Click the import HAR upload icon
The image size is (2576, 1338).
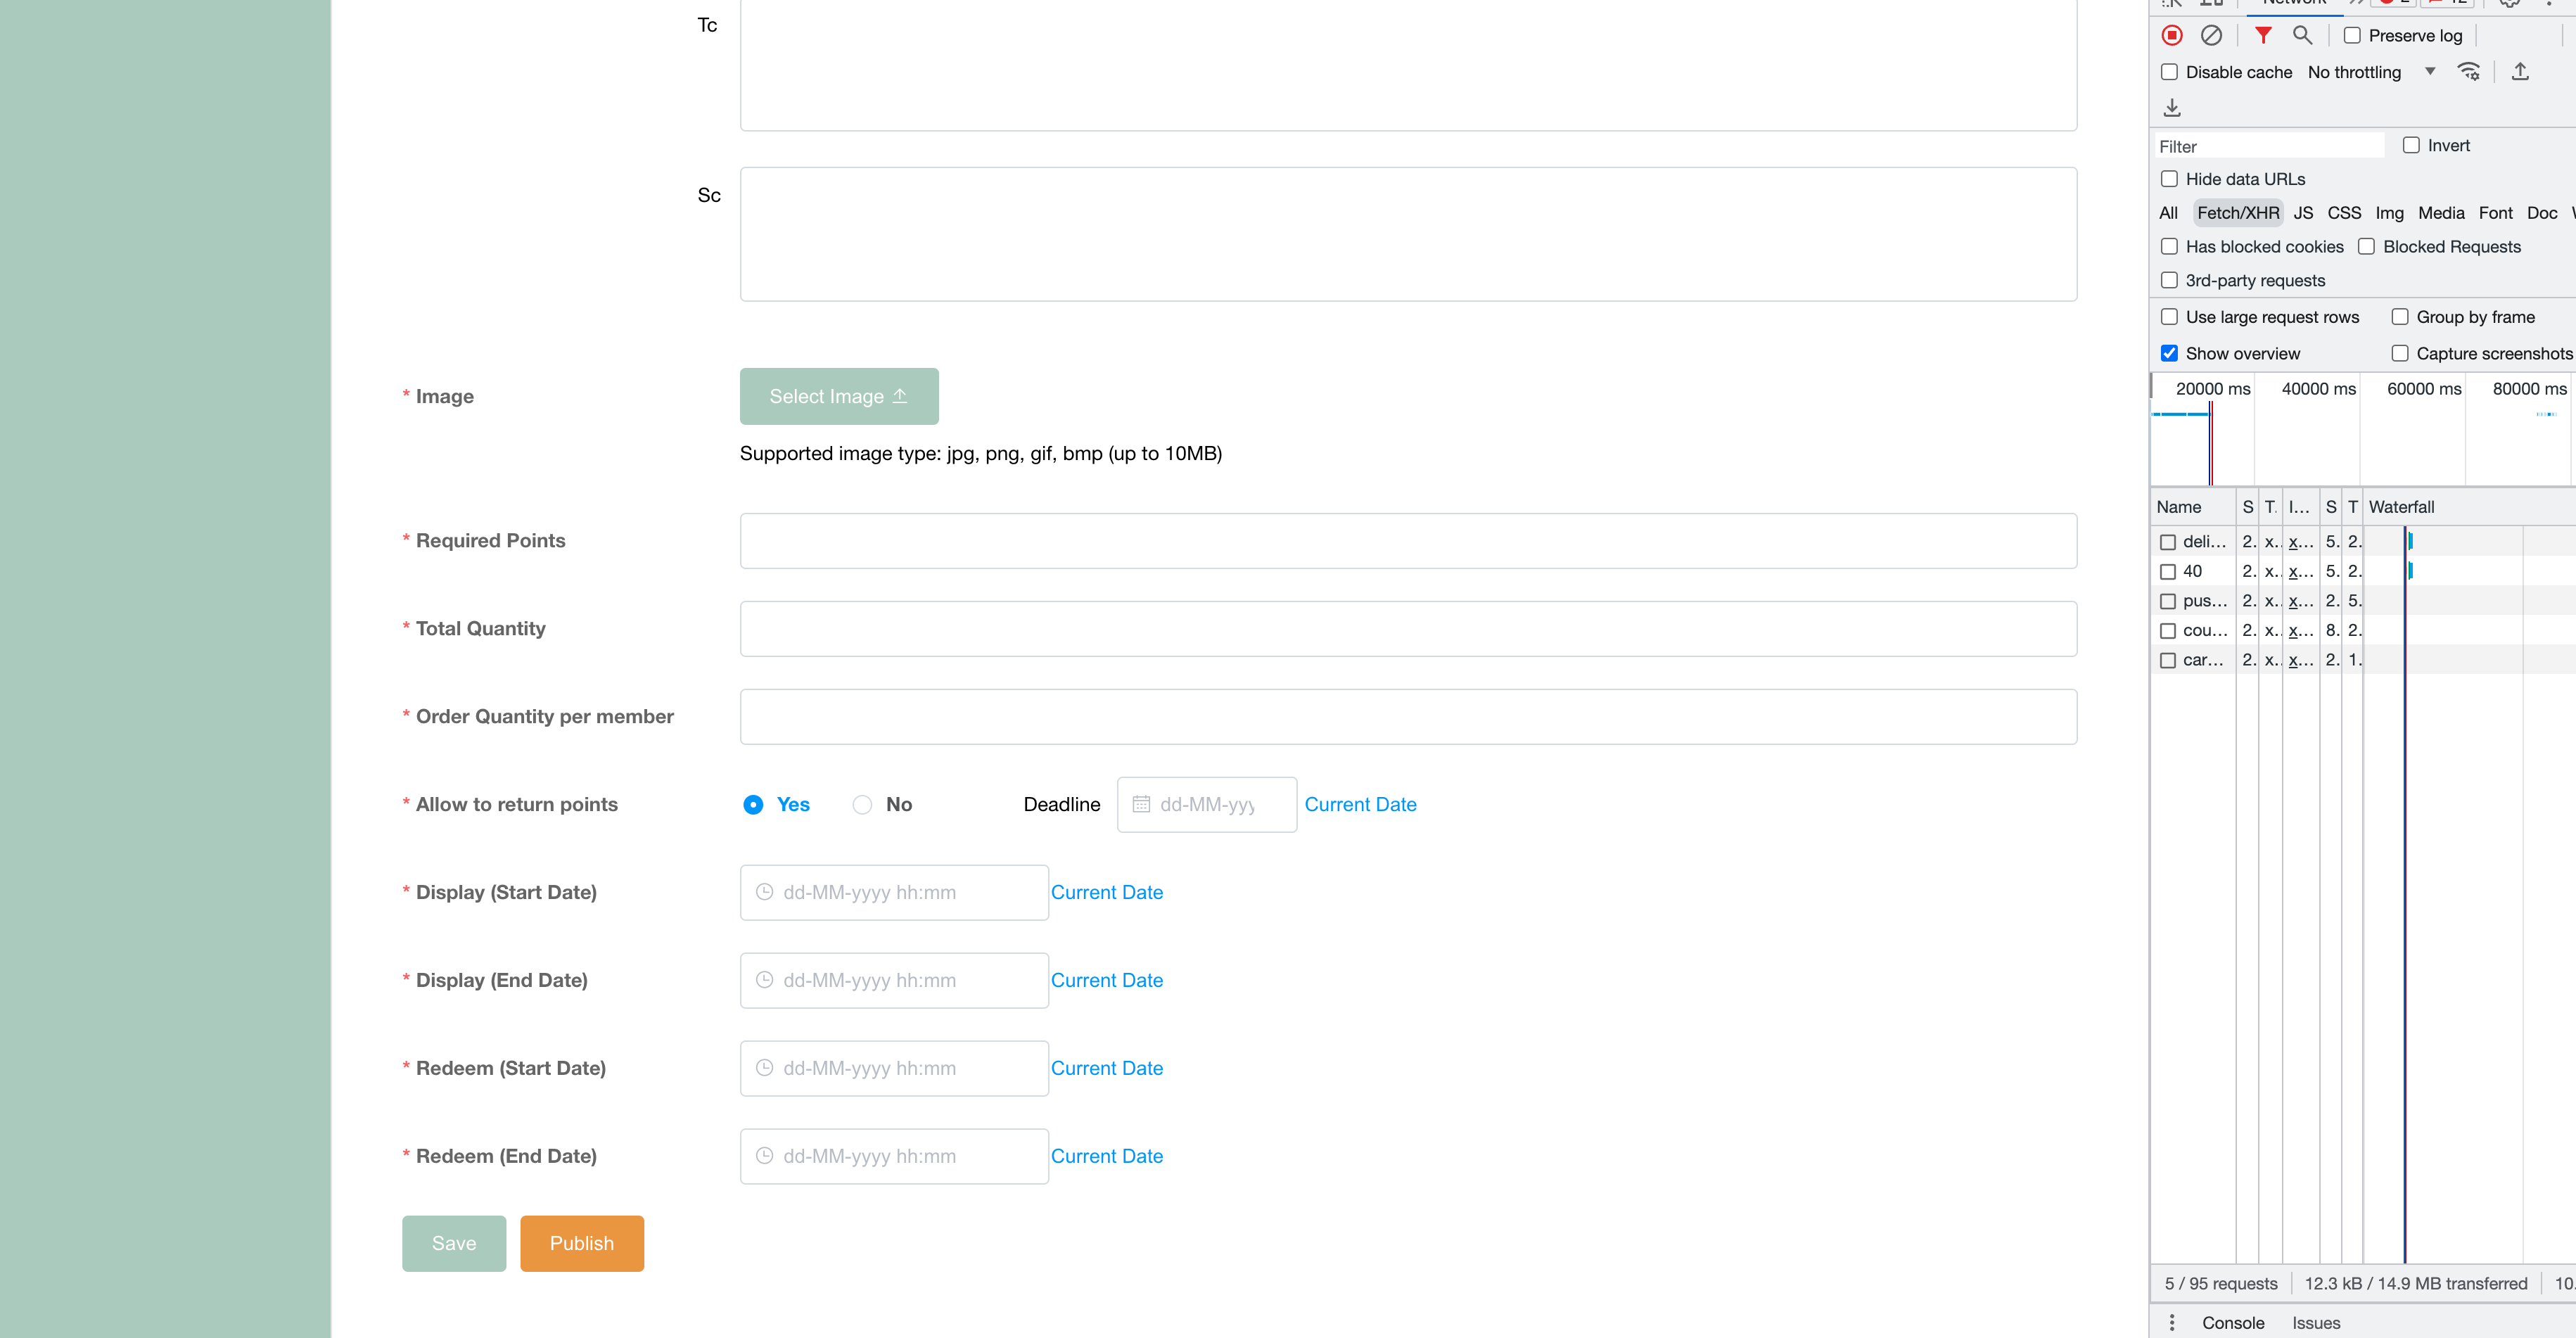point(2520,72)
